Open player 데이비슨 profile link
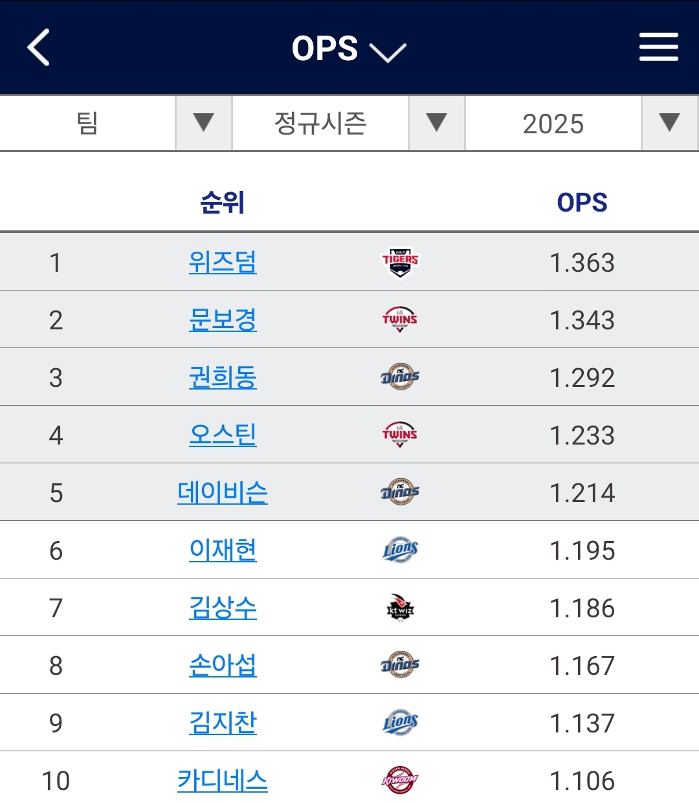The image size is (699, 803). pos(223,492)
